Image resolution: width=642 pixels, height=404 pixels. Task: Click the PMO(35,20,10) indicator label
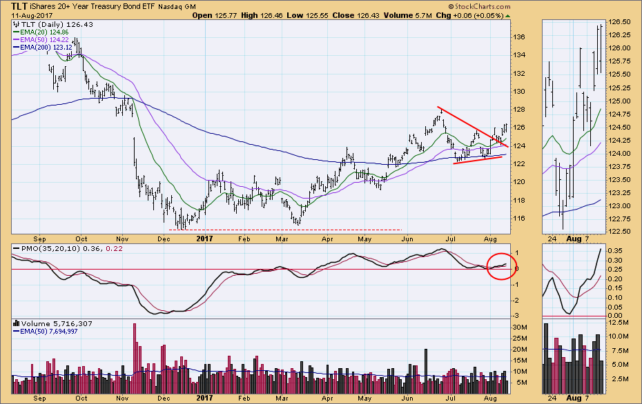tap(51, 249)
